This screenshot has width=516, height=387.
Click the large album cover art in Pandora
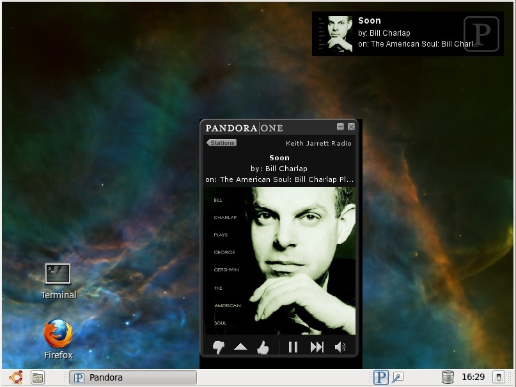[x=279, y=261]
